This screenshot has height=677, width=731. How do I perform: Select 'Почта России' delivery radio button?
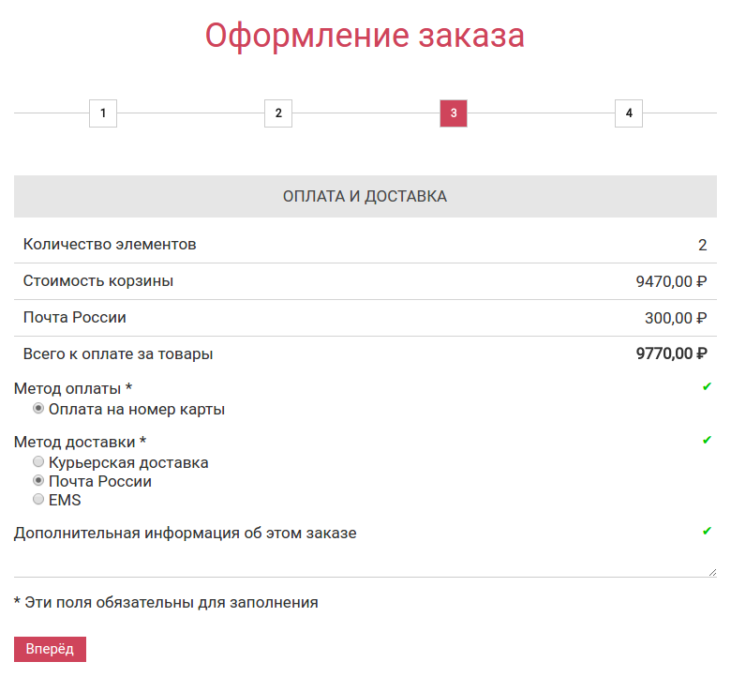pyautogui.click(x=38, y=481)
